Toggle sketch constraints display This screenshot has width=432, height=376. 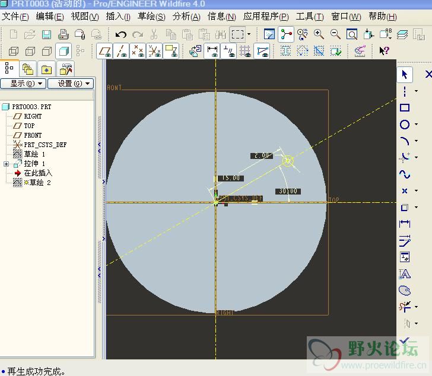point(228,51)
